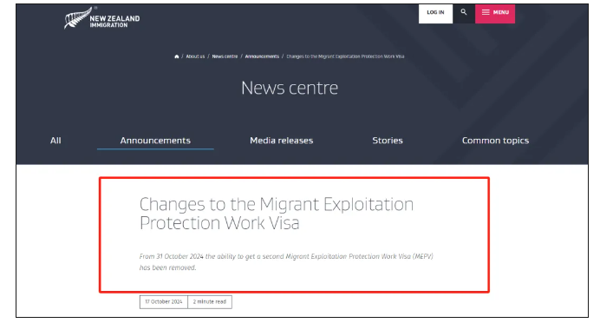600x323 pixels.
Task: Click the LOG IN button
Action: pyautogui.click(x=435, y=13)
